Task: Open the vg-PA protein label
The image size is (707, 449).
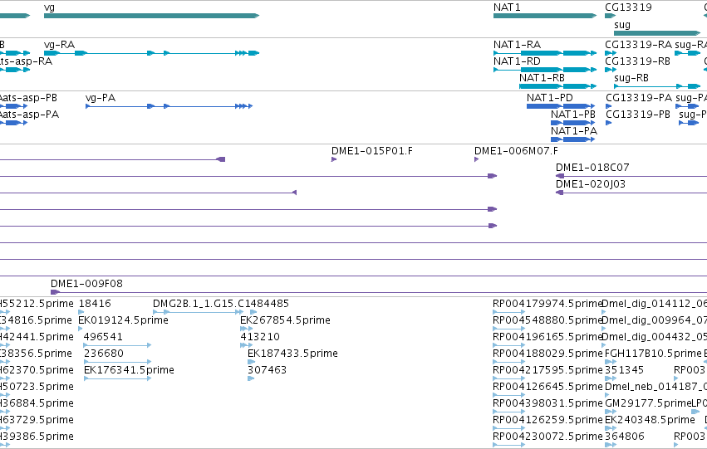Action: pyautogui.click(x=101, y=98)
